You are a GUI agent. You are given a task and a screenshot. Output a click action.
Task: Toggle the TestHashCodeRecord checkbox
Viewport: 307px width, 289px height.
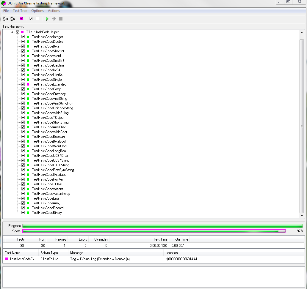pos(23,208)
